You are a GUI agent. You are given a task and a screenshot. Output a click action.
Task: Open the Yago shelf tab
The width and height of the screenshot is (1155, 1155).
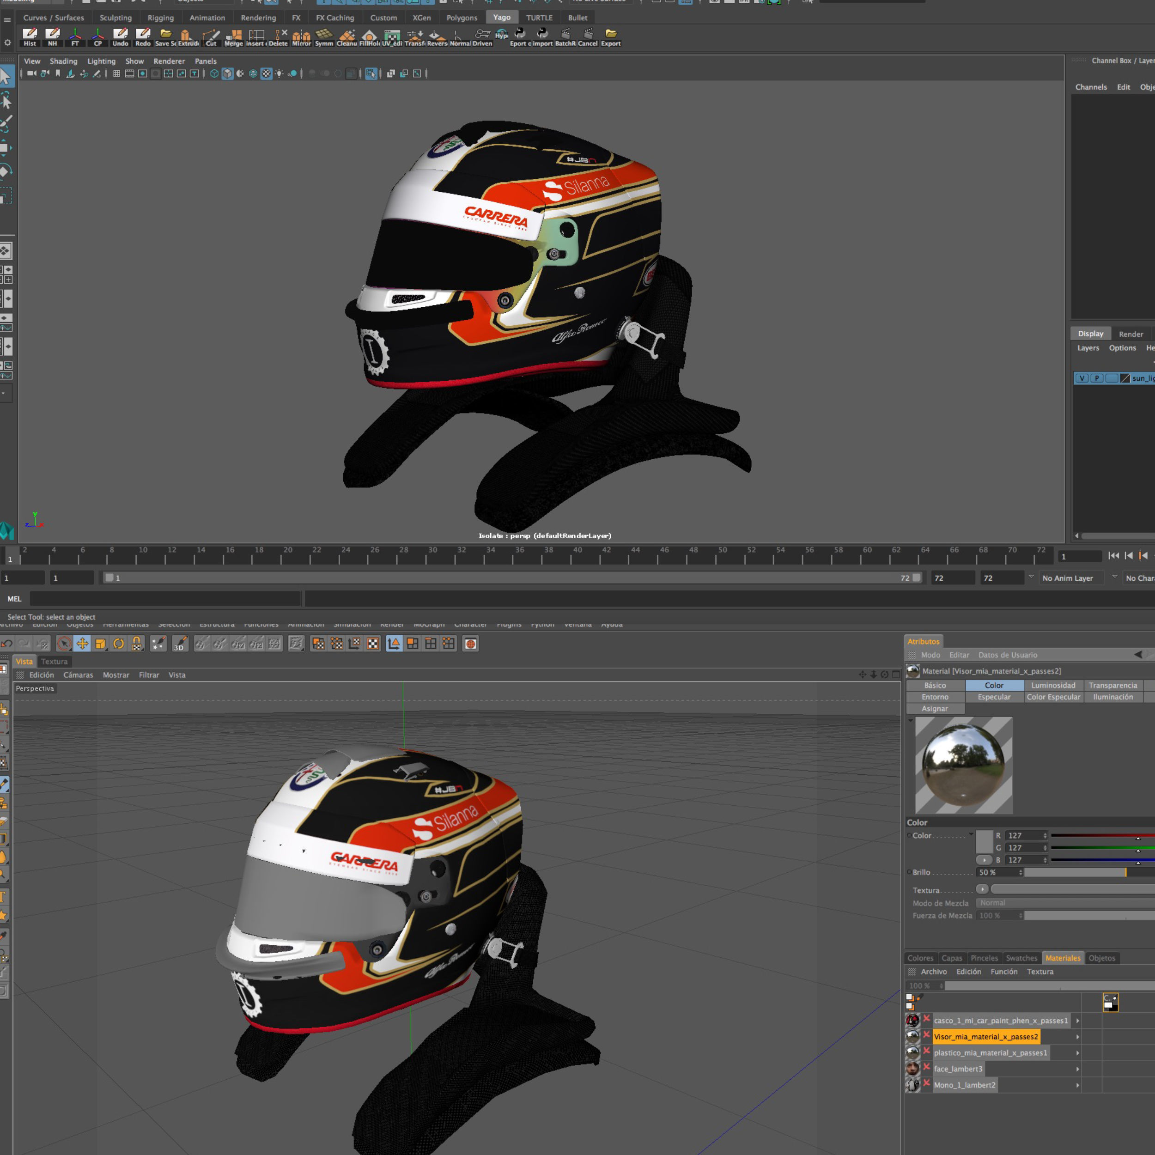[x=502, y=18]
